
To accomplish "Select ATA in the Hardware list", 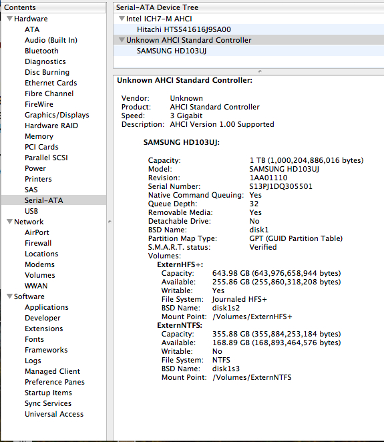I will click(x=32, y=29).
